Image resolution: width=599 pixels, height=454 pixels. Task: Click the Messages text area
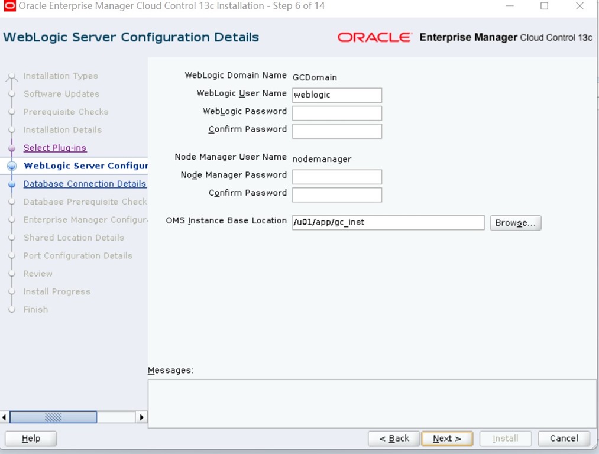[372, 404]
